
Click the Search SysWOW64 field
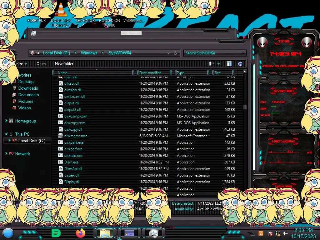215,53
